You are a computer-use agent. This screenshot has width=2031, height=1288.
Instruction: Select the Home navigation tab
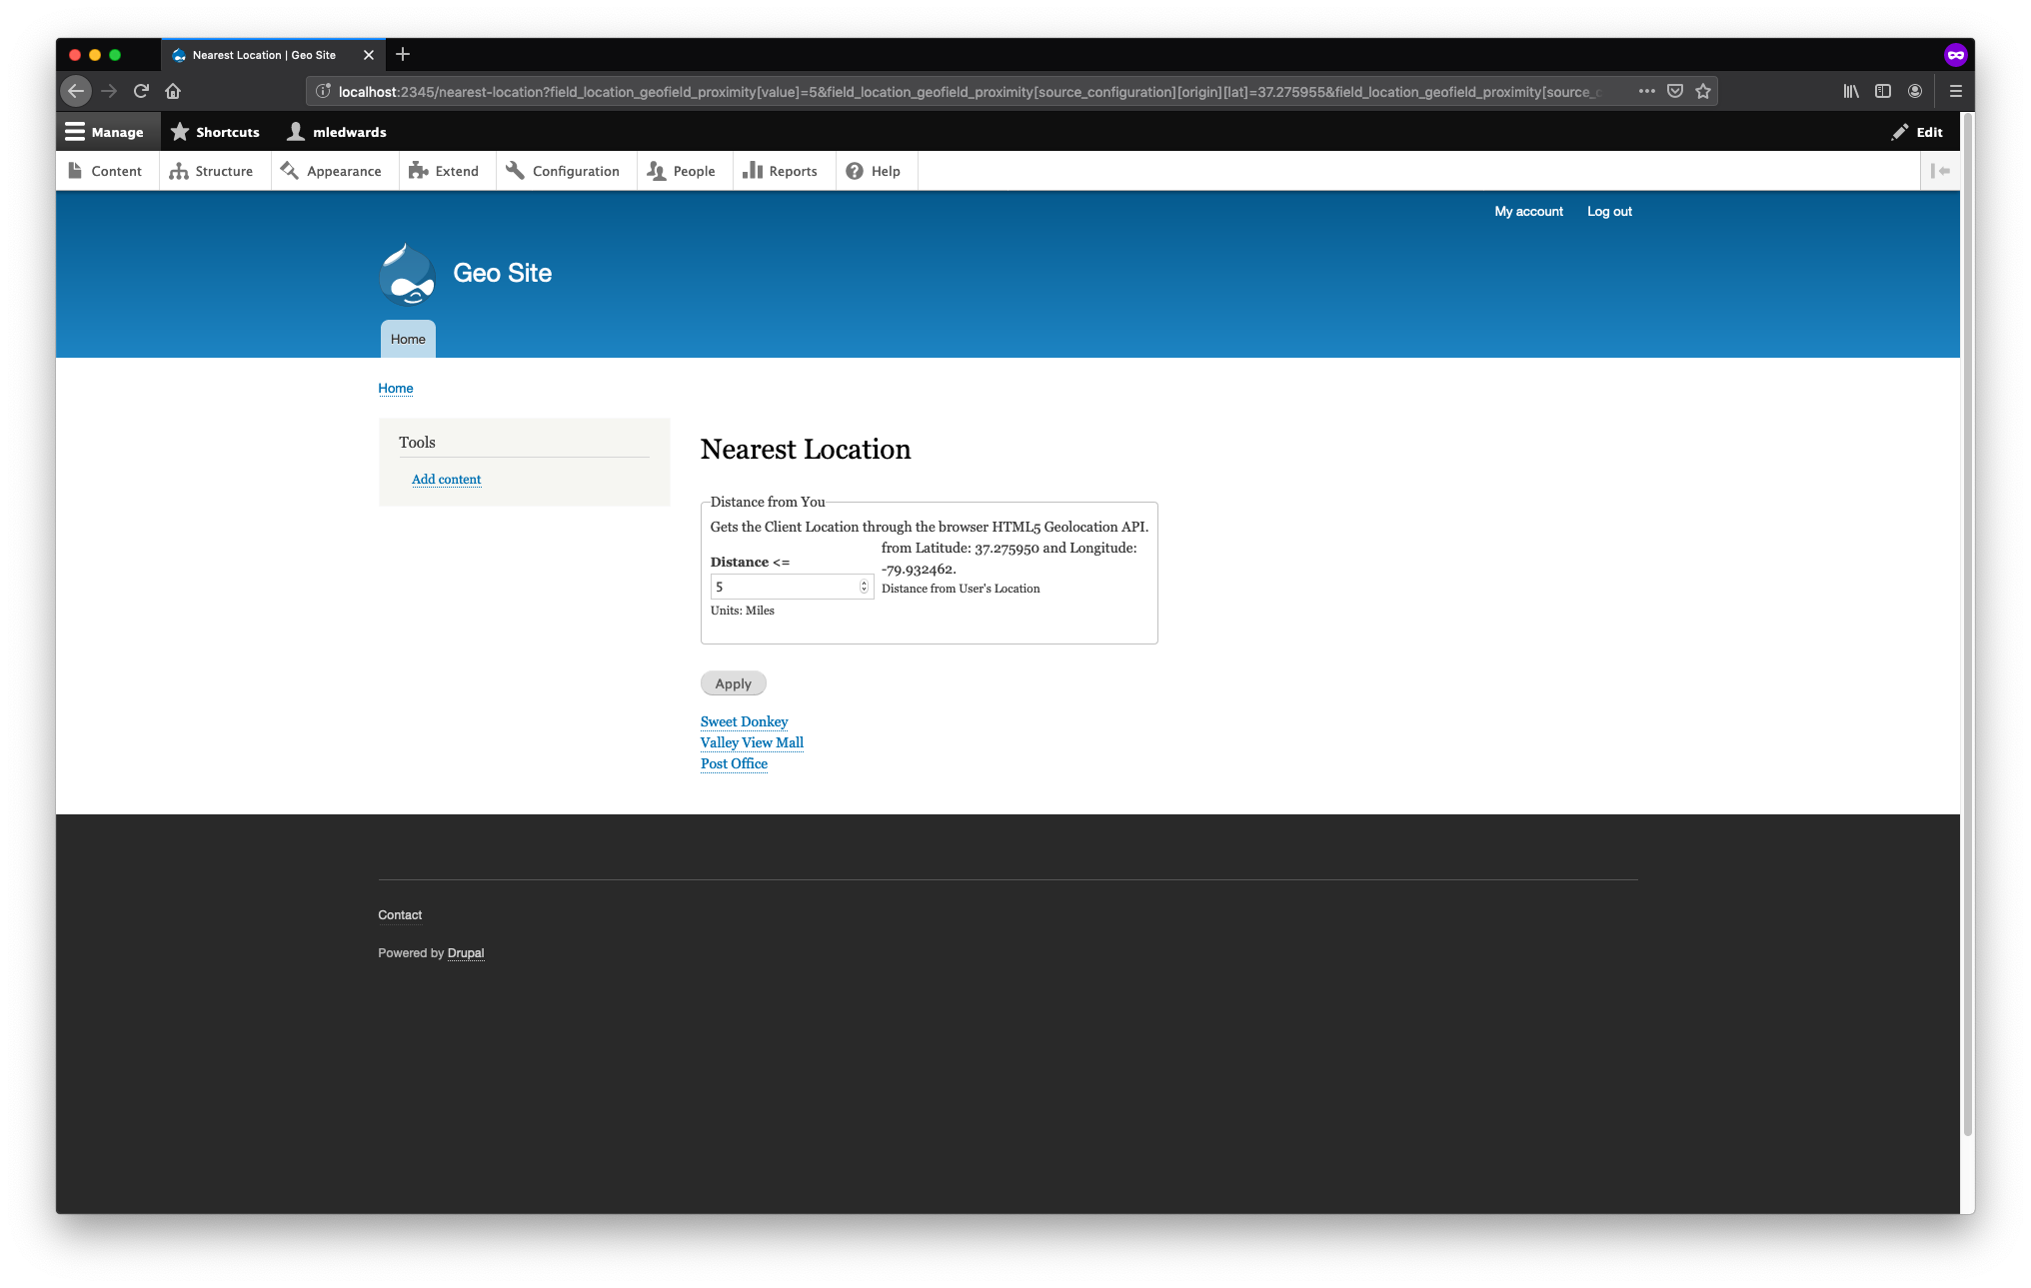[408, 339]
